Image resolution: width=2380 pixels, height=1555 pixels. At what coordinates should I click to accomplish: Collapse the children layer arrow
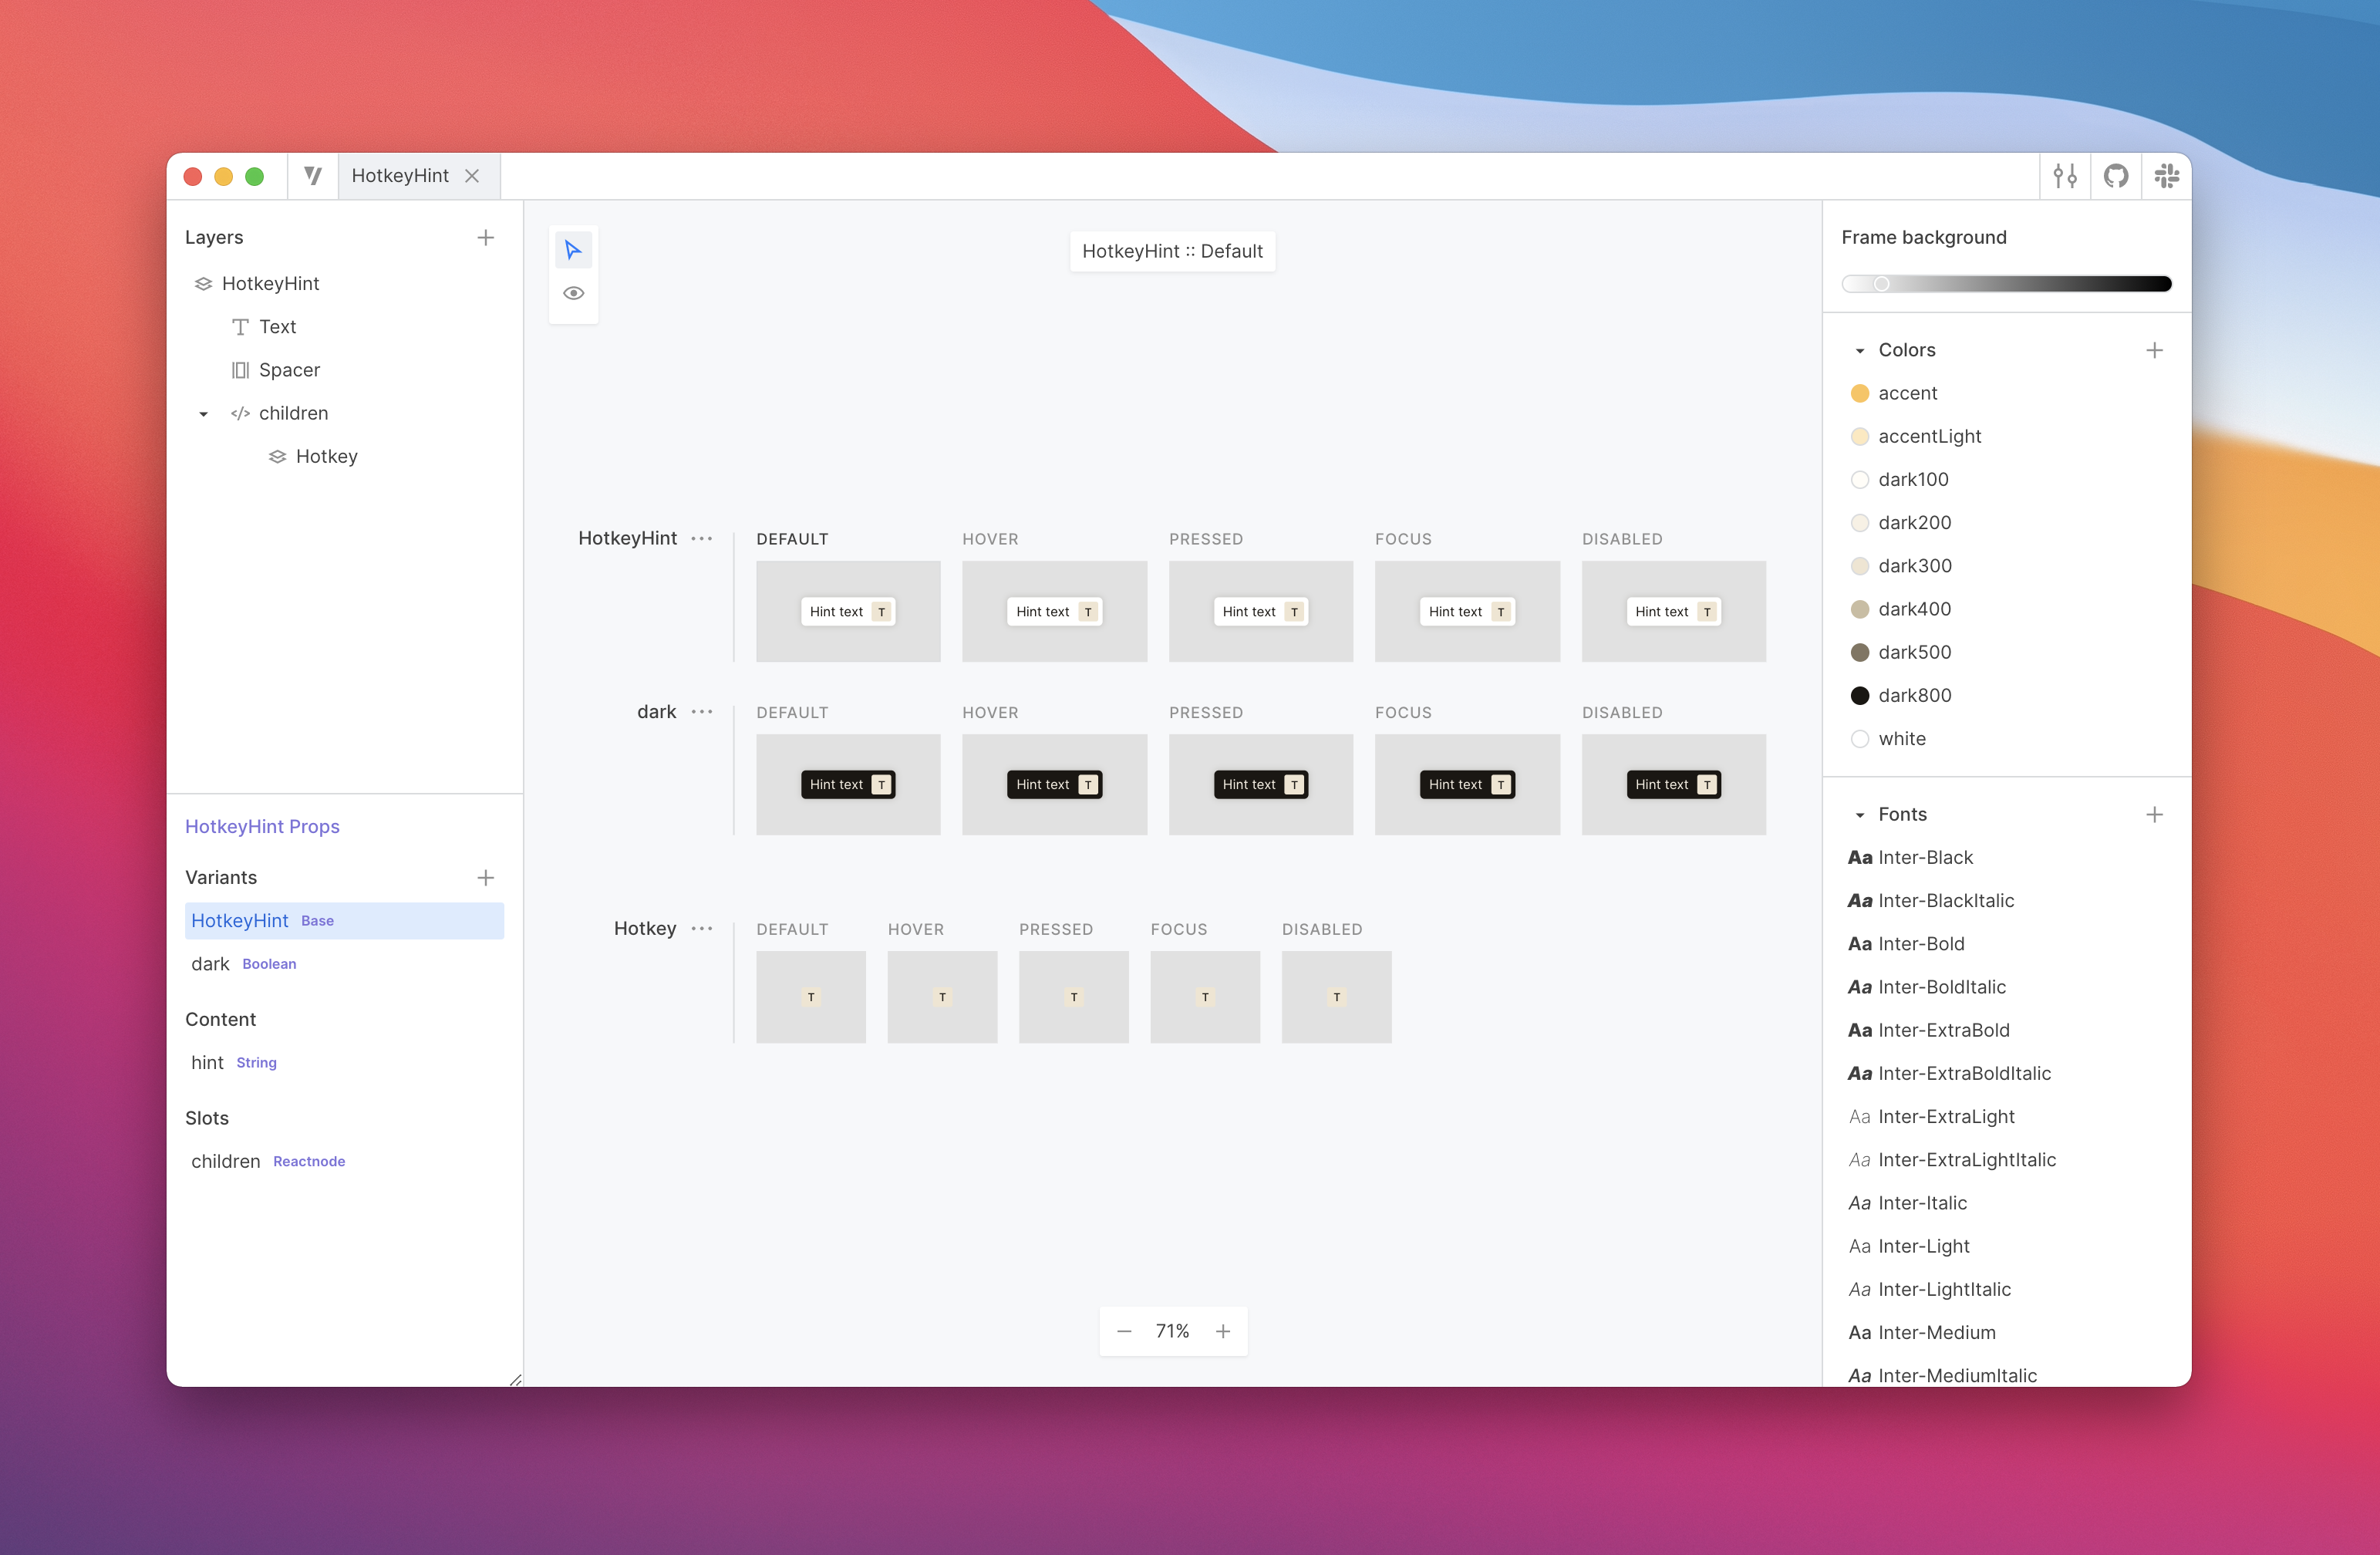203,414
